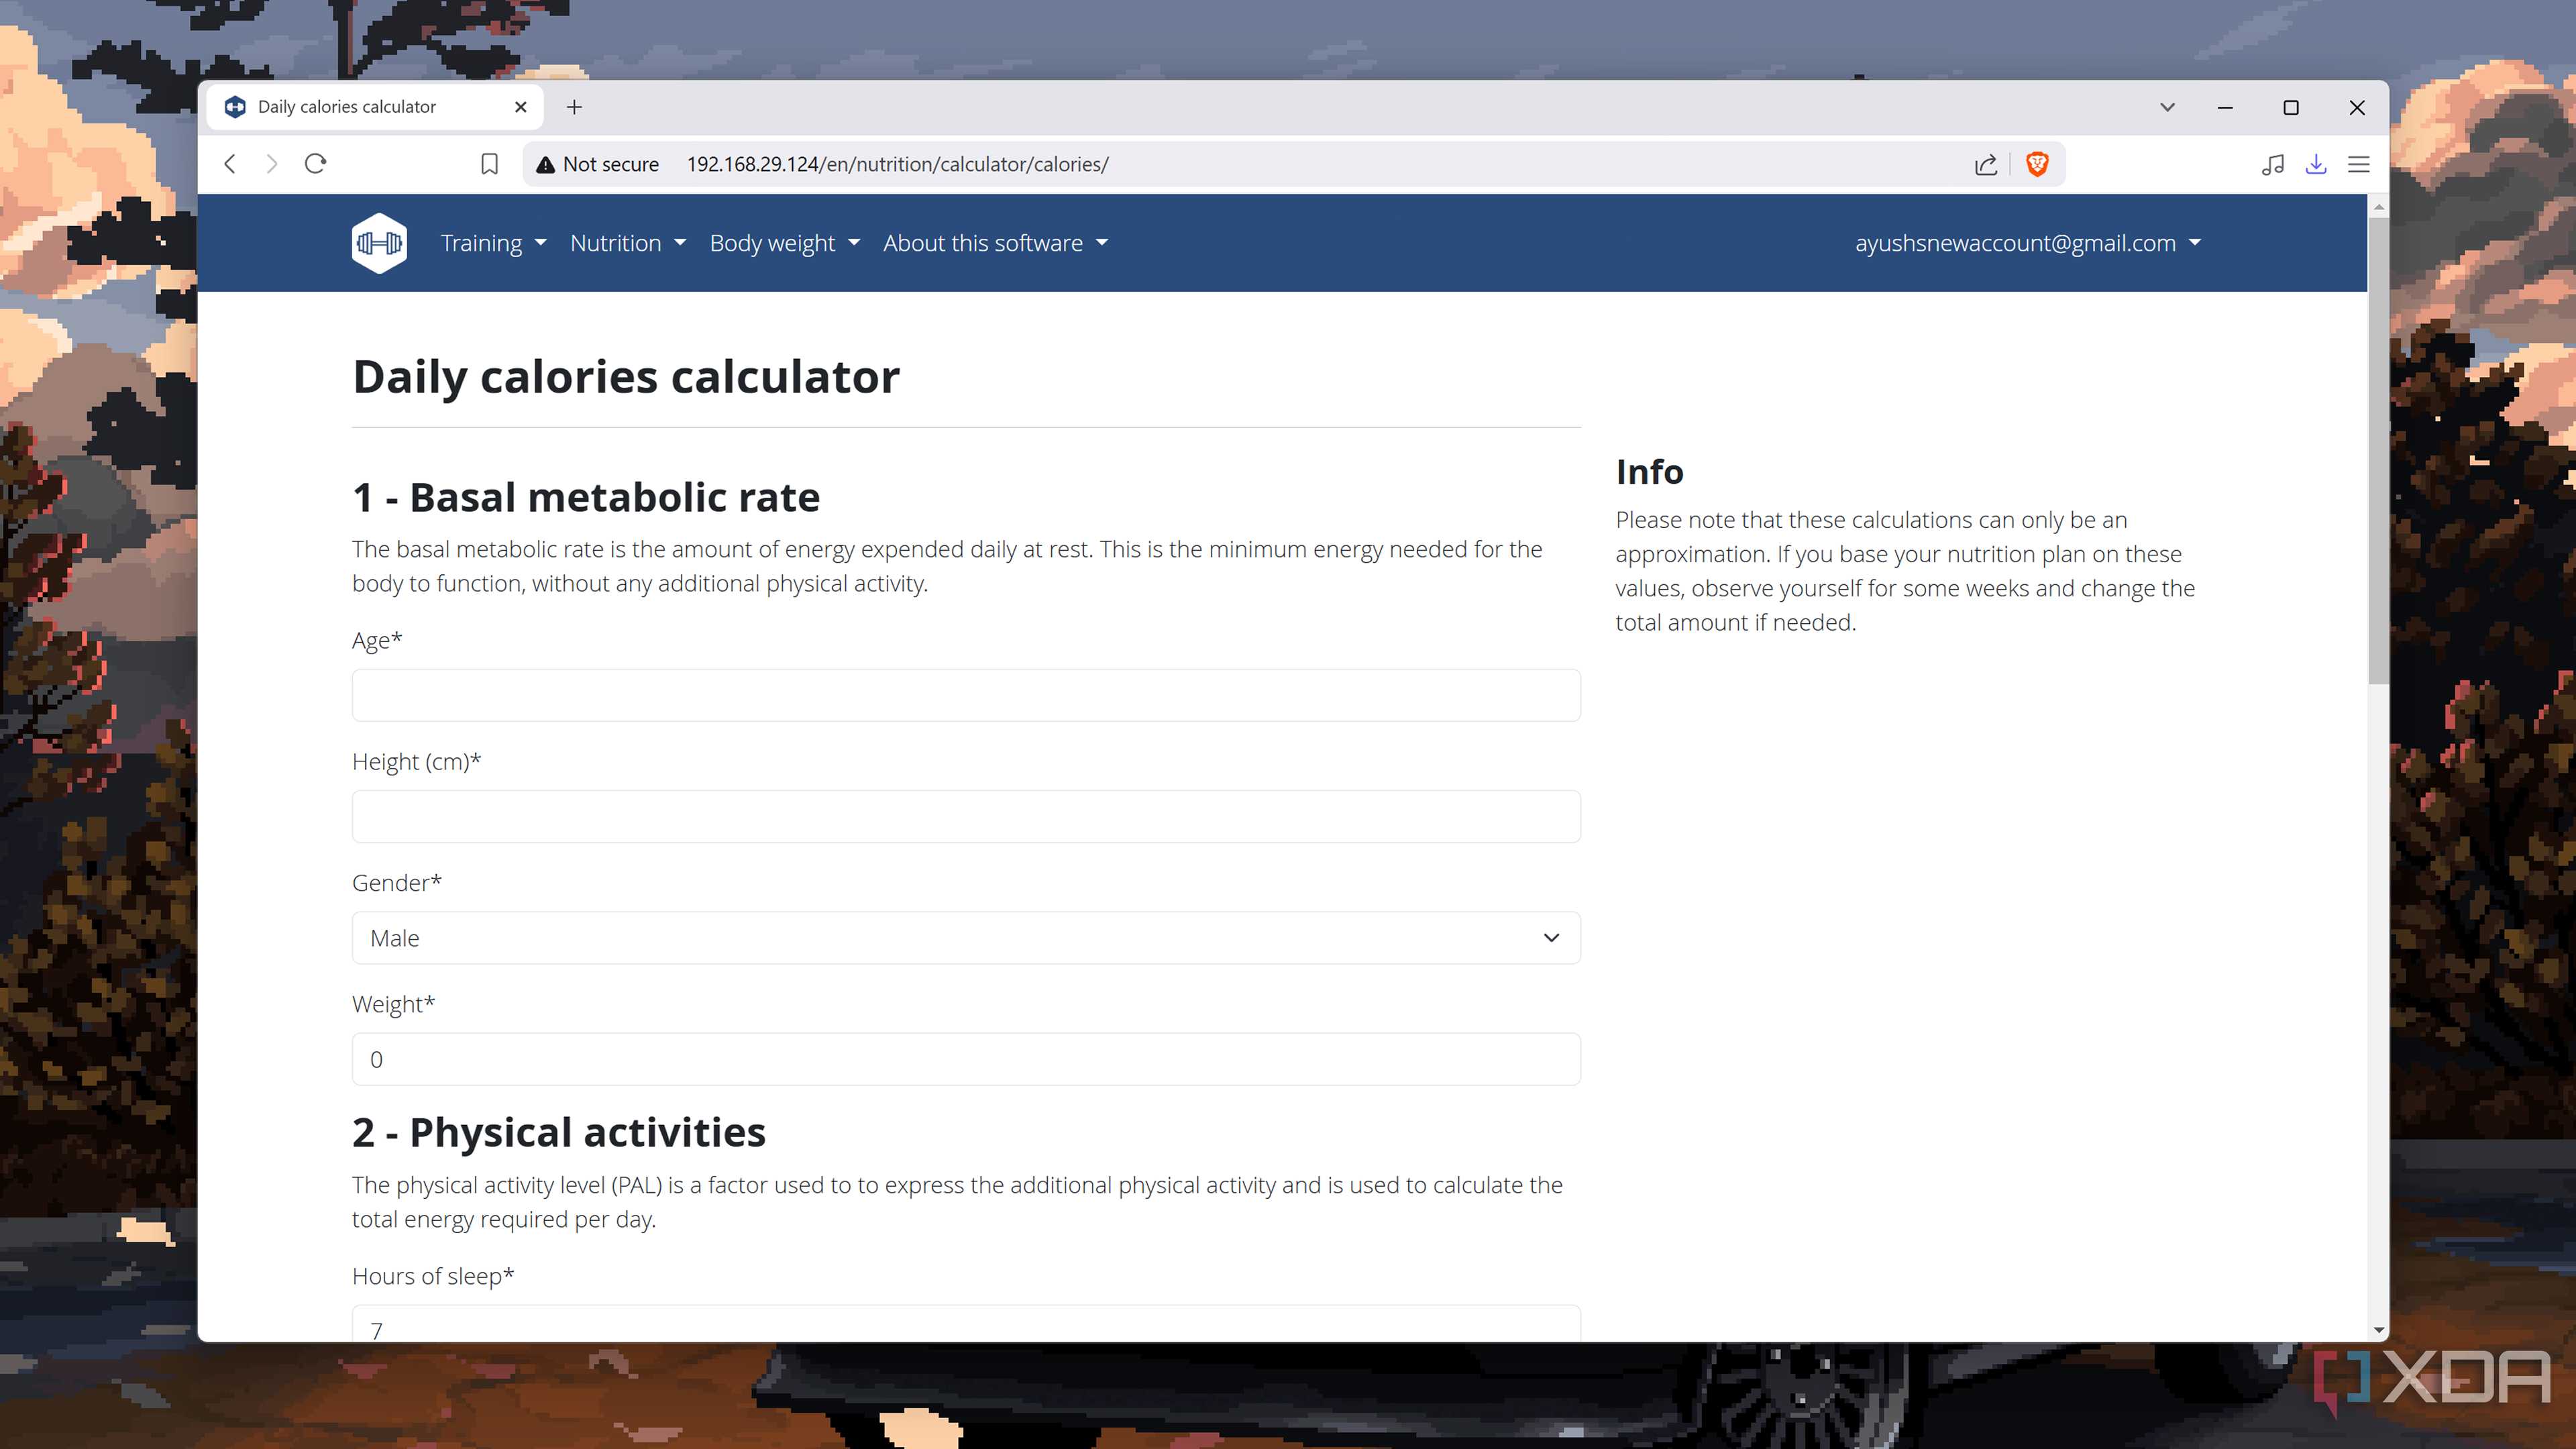The width and height of the screenshot is (2576, 1449).
Task: Maximize the browser window
Action: (x=2291, y=107)
